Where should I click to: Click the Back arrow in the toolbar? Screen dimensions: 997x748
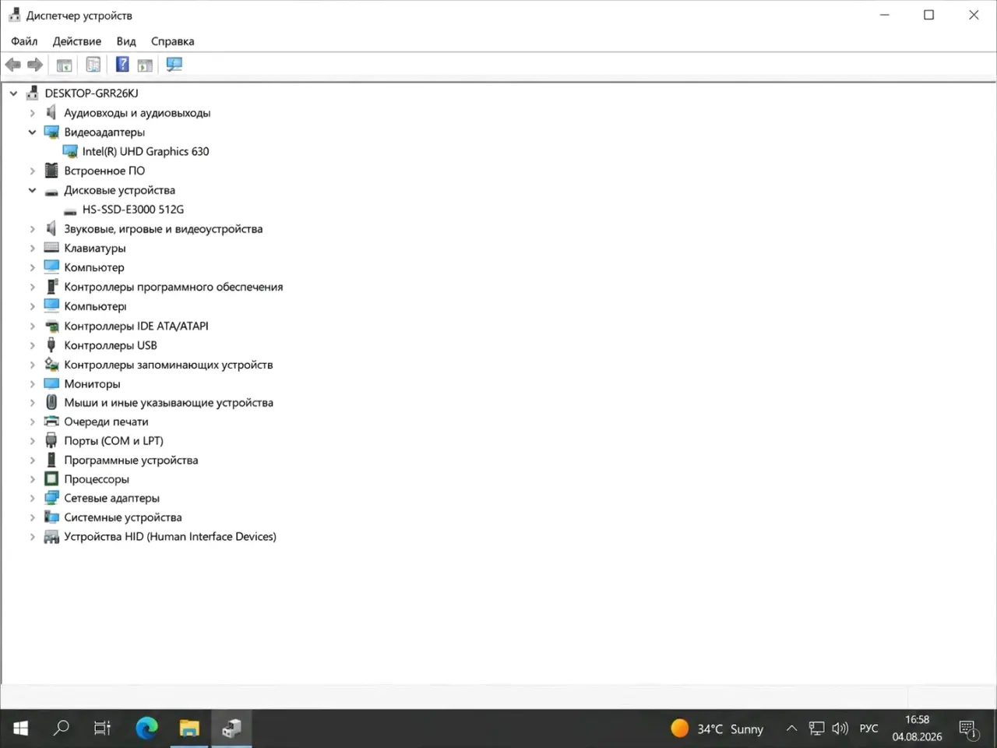pos(13,65)
